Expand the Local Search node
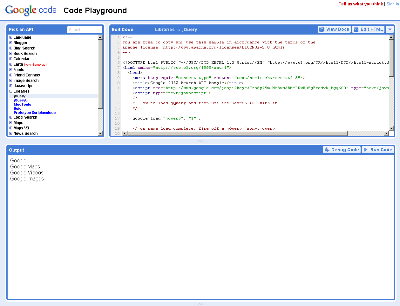The height and width of the screenshot is (306, 400). (x=10, y=117)
